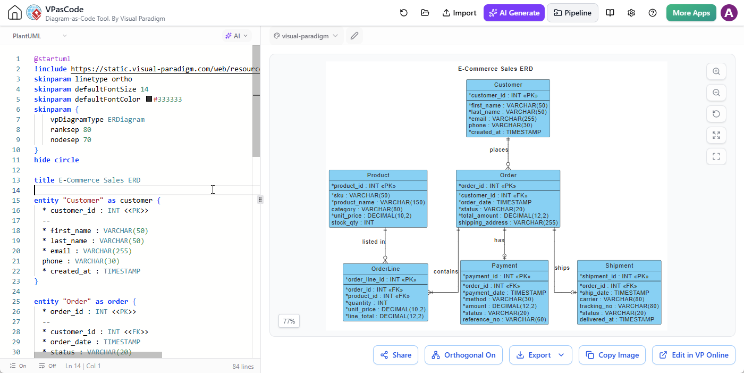Open the documentation book icon

(610, 13)
